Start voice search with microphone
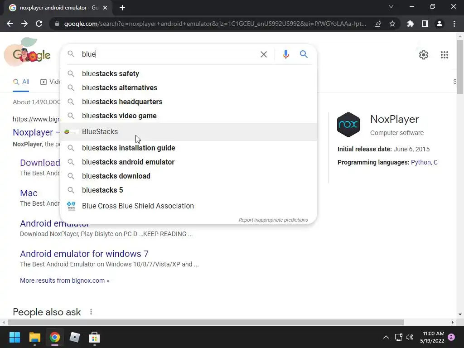 tap(285, 54)
